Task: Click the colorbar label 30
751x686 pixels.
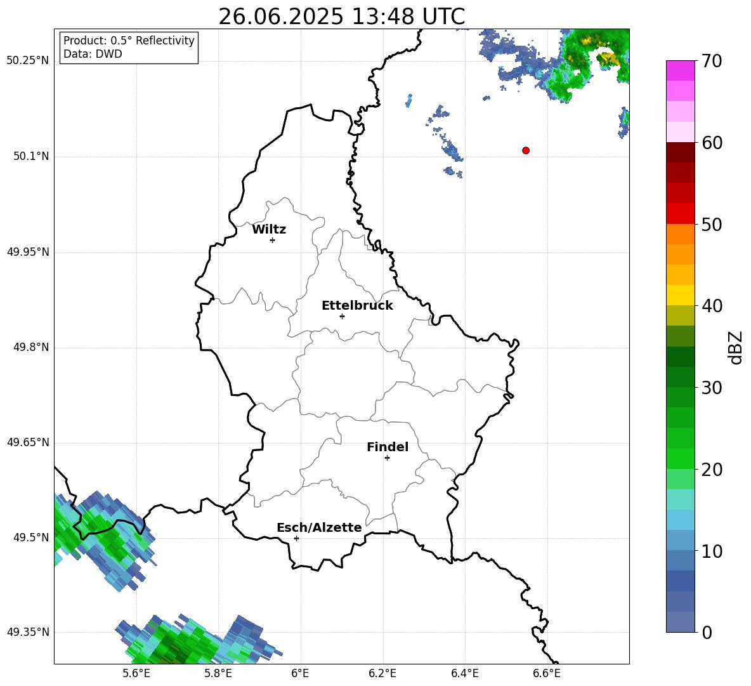Action: pyautogui.click(x=712, y=388)
